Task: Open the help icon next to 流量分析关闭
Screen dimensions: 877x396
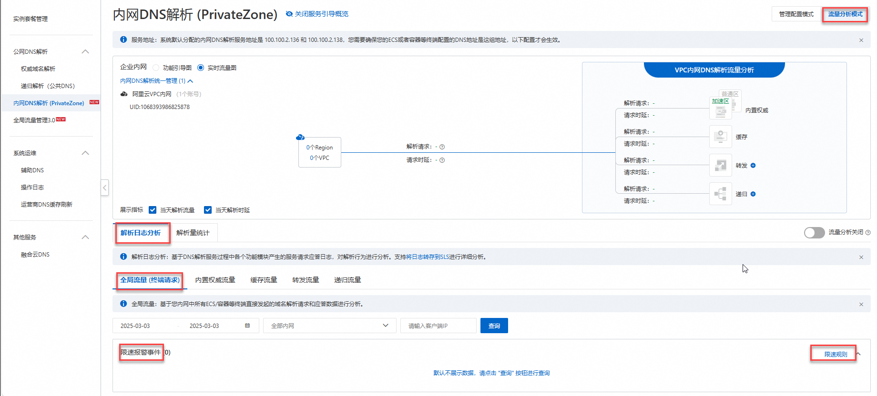Action: 868,232
